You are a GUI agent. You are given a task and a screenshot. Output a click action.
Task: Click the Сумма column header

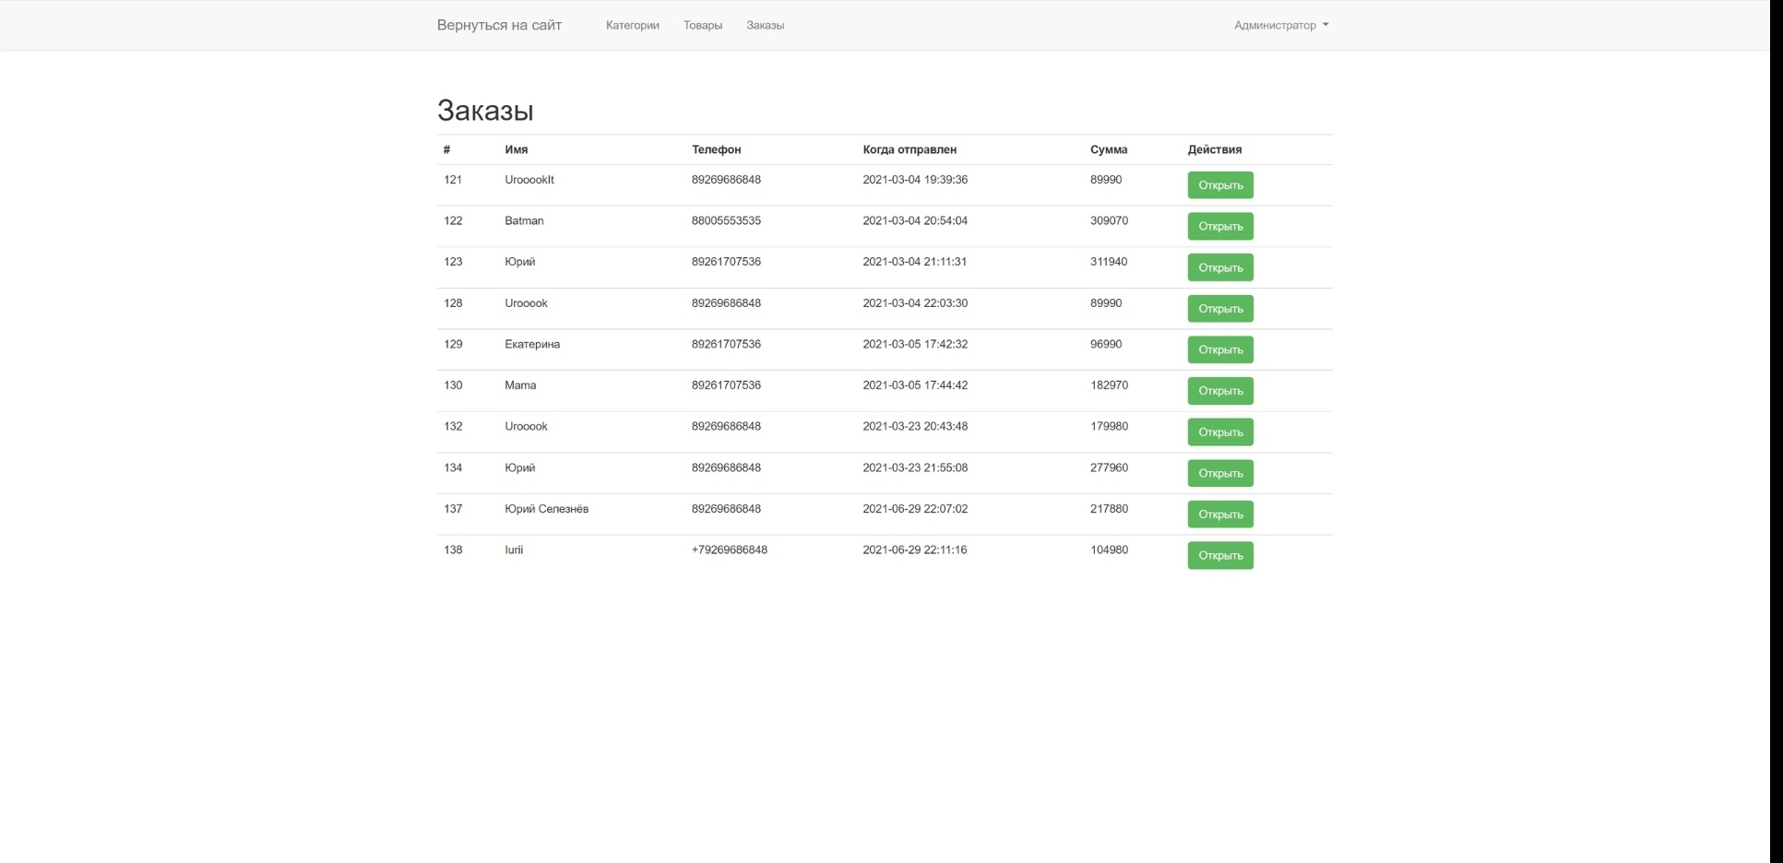tap(1109, 149)
